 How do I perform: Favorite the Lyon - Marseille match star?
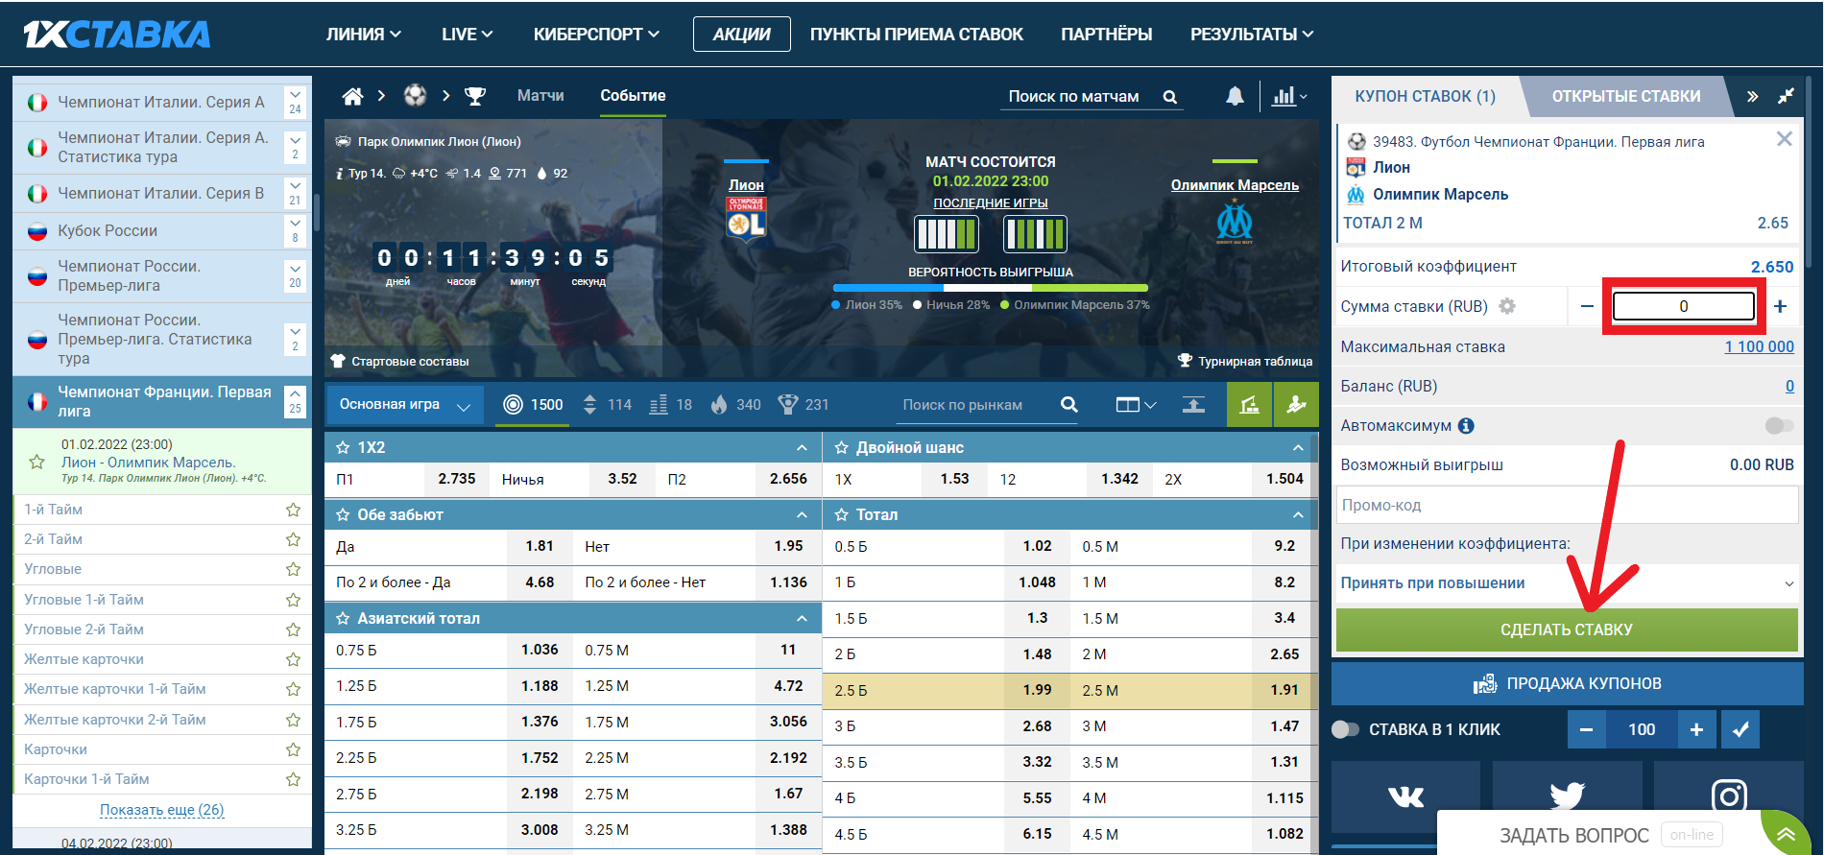click(37, 463)
